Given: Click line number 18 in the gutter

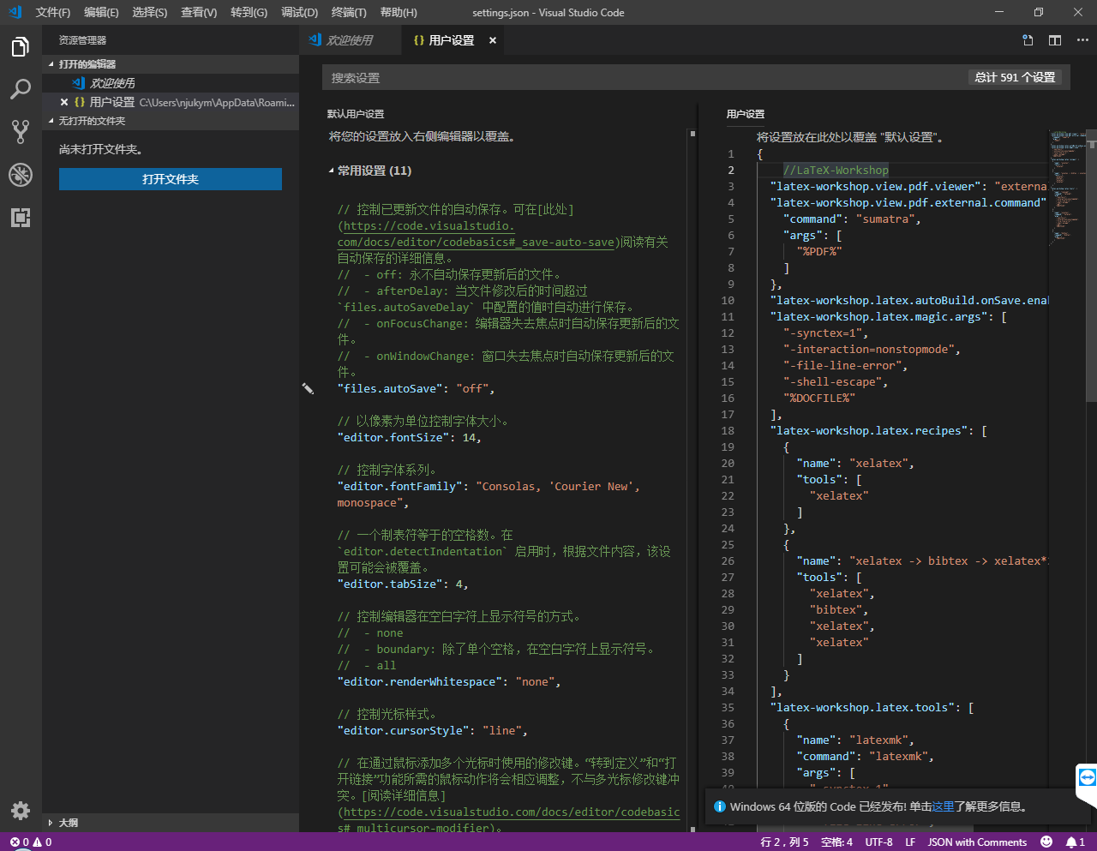Looking at the screenshot, I should tap(728, 431).
